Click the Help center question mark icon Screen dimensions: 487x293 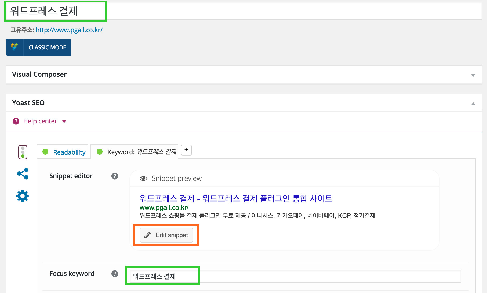pos(16,121)
